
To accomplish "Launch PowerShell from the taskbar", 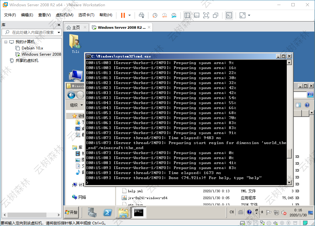I will coord(108,212).
